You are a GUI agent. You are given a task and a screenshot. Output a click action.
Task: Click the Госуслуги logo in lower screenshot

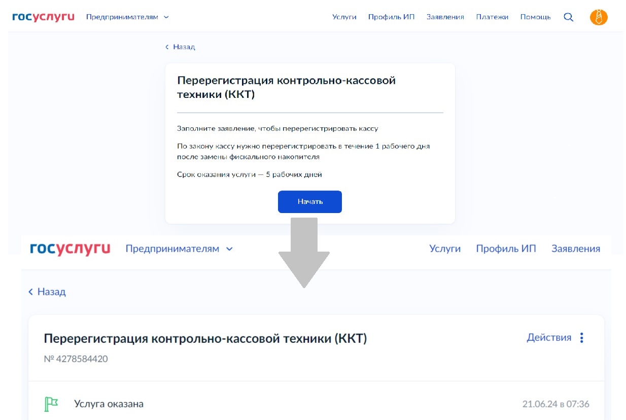click(x=70, y=249)
